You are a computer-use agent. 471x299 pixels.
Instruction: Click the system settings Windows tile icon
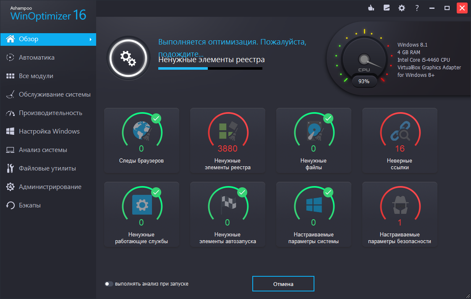pos(314,205)
